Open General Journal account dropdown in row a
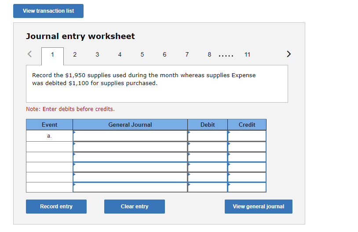This screenshot has width=358, height=232. (x=130, y=136)
